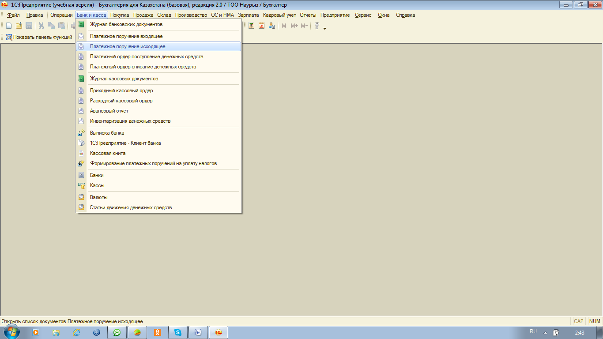Viewport: 603px width, 339px height.
Task: Open the Операции menu
Action: tap(61, 15)
